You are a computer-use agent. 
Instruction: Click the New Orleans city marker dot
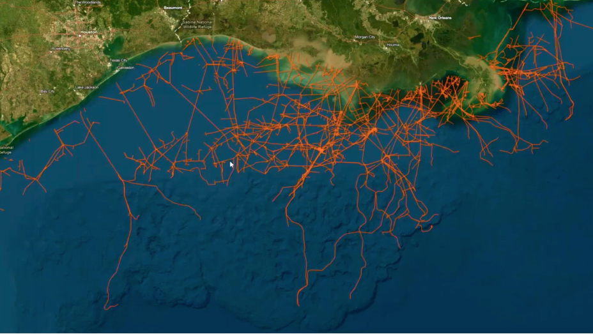coord(429,21)
